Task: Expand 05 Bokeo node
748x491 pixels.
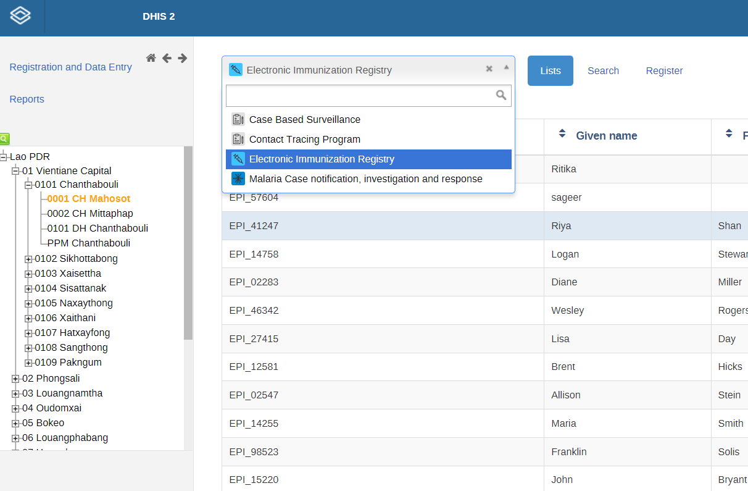Action: tap(15, 424)
